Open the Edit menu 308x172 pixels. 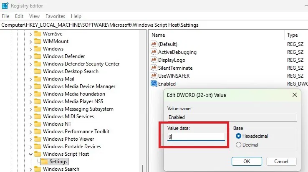point(19,16)
